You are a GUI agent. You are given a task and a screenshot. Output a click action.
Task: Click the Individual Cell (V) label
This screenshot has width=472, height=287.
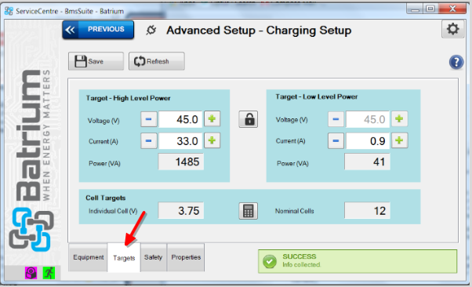click(x=113, y=211)
